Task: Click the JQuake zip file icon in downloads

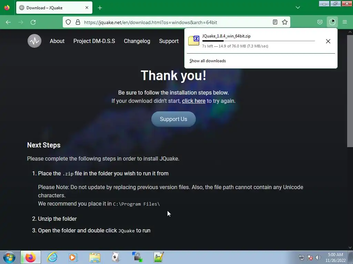Action: tap(194, 41)
